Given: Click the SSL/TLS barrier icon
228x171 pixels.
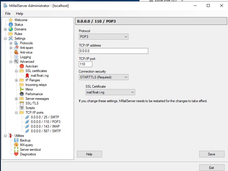Looking at the screenshot, I should pos(22,103).
